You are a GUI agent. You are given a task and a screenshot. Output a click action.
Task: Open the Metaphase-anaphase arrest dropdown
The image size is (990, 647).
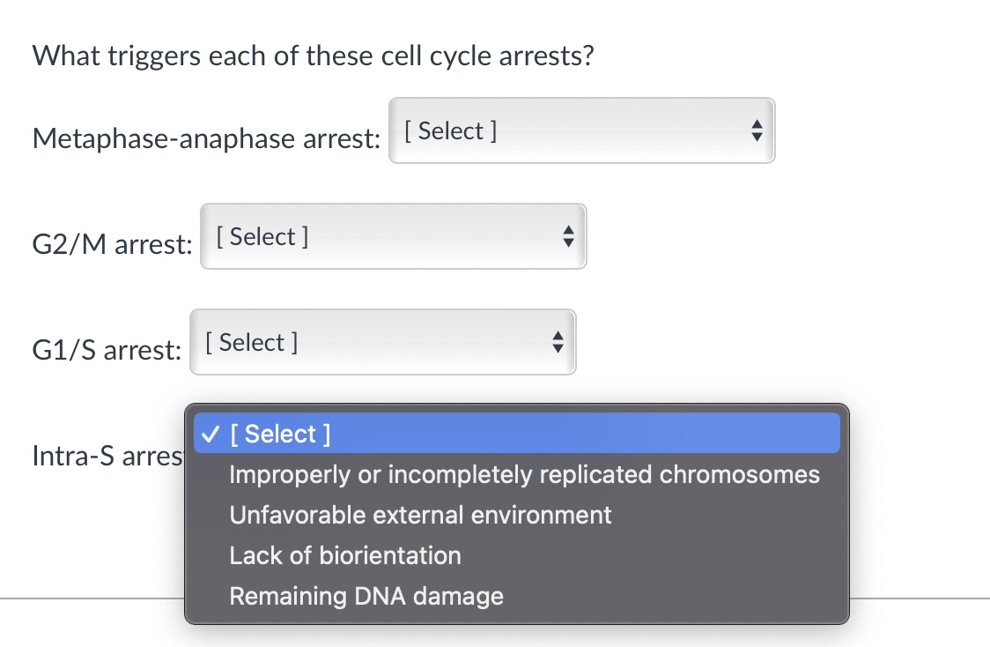(581, 130)
